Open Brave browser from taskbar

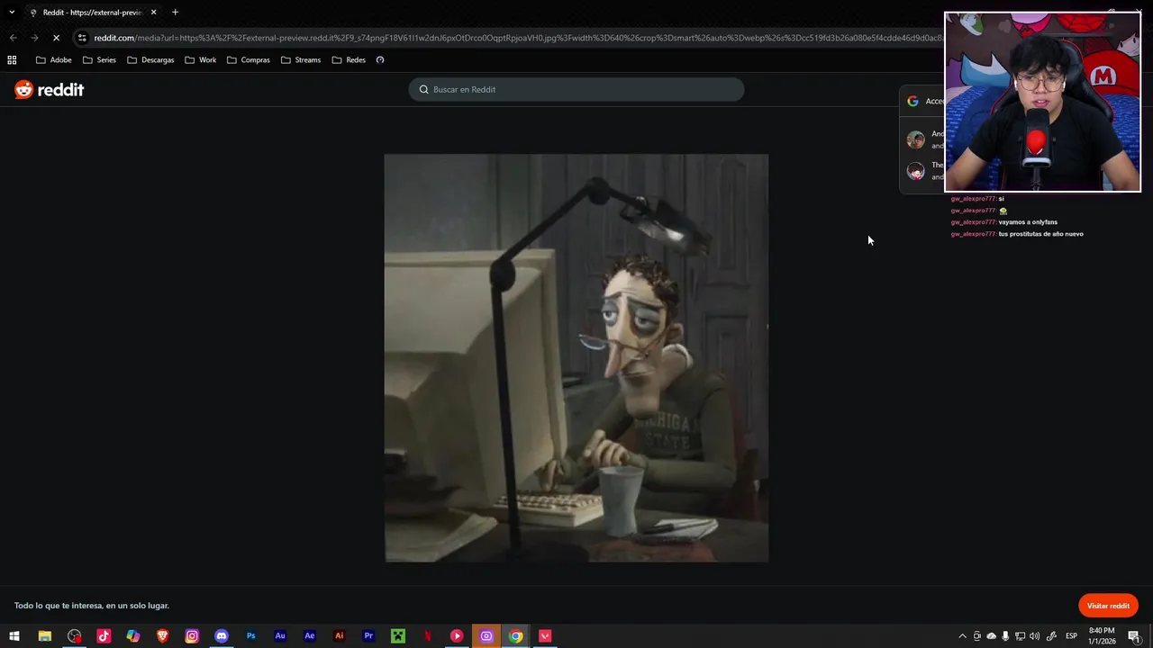(162, 636)
